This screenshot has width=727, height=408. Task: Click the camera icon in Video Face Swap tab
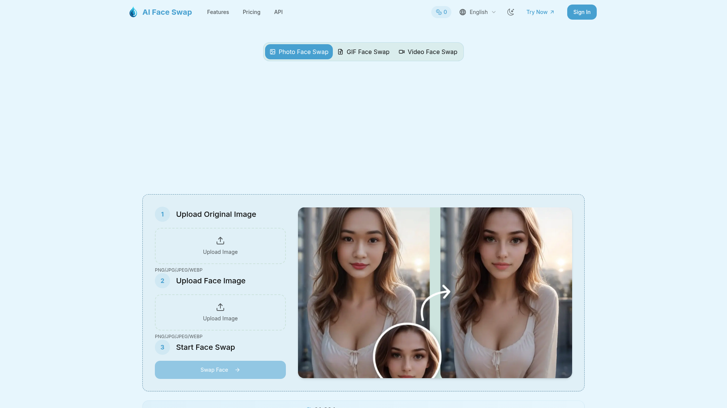tap(402, 52)
